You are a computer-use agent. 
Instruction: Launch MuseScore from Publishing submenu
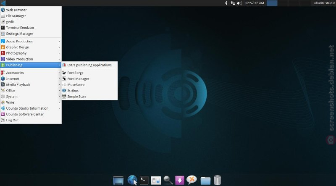pos(89,84)
